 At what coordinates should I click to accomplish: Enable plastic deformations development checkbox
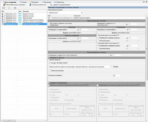(x=49, y=24)
